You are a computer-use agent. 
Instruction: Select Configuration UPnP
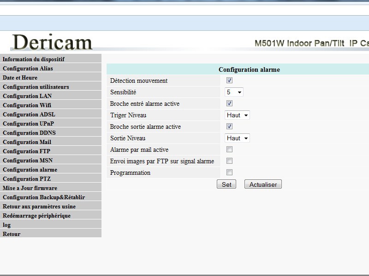click(x=51, y=123)
